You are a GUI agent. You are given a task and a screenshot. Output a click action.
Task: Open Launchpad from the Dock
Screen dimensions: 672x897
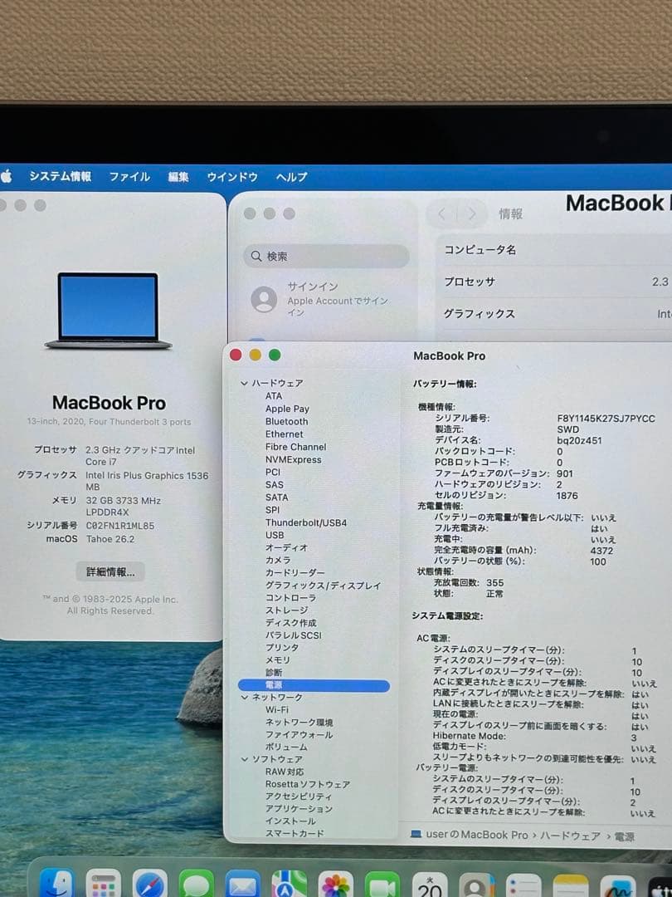click(x=104, y=883)
